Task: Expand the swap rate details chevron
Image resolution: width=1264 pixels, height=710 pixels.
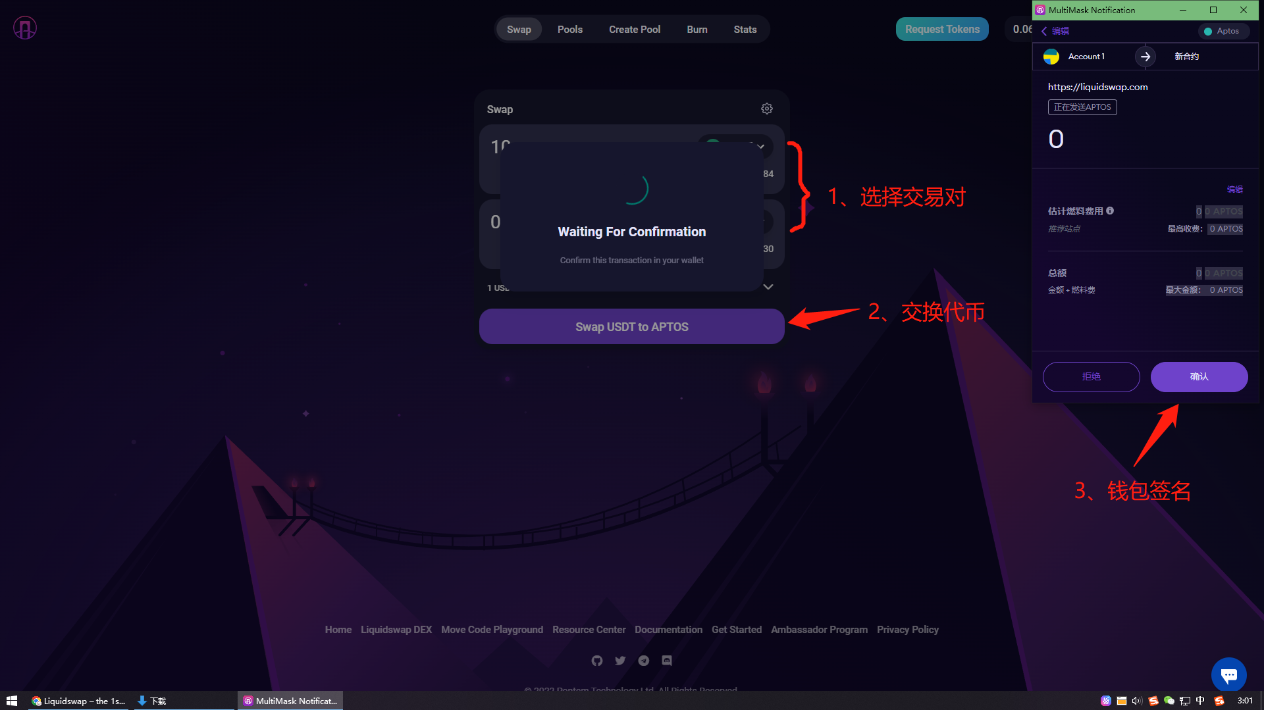Action: pos(768,287)
